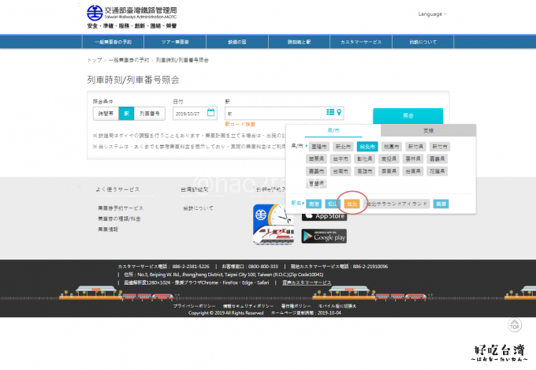The width and height of the screenshot is (536, 370).
Task: Open the Google Play download badge
Action: [x=323, y=235]
